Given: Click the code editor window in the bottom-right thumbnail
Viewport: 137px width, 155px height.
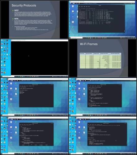Looking at the screenshot, I should click(x=107, y=134).
